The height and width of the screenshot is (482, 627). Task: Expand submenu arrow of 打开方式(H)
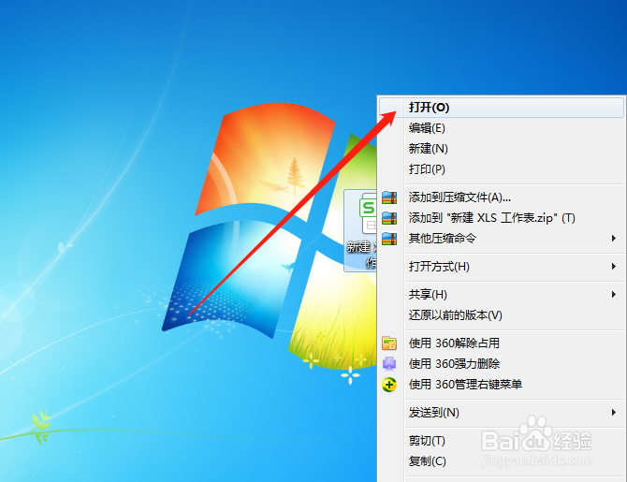(614, 267)
